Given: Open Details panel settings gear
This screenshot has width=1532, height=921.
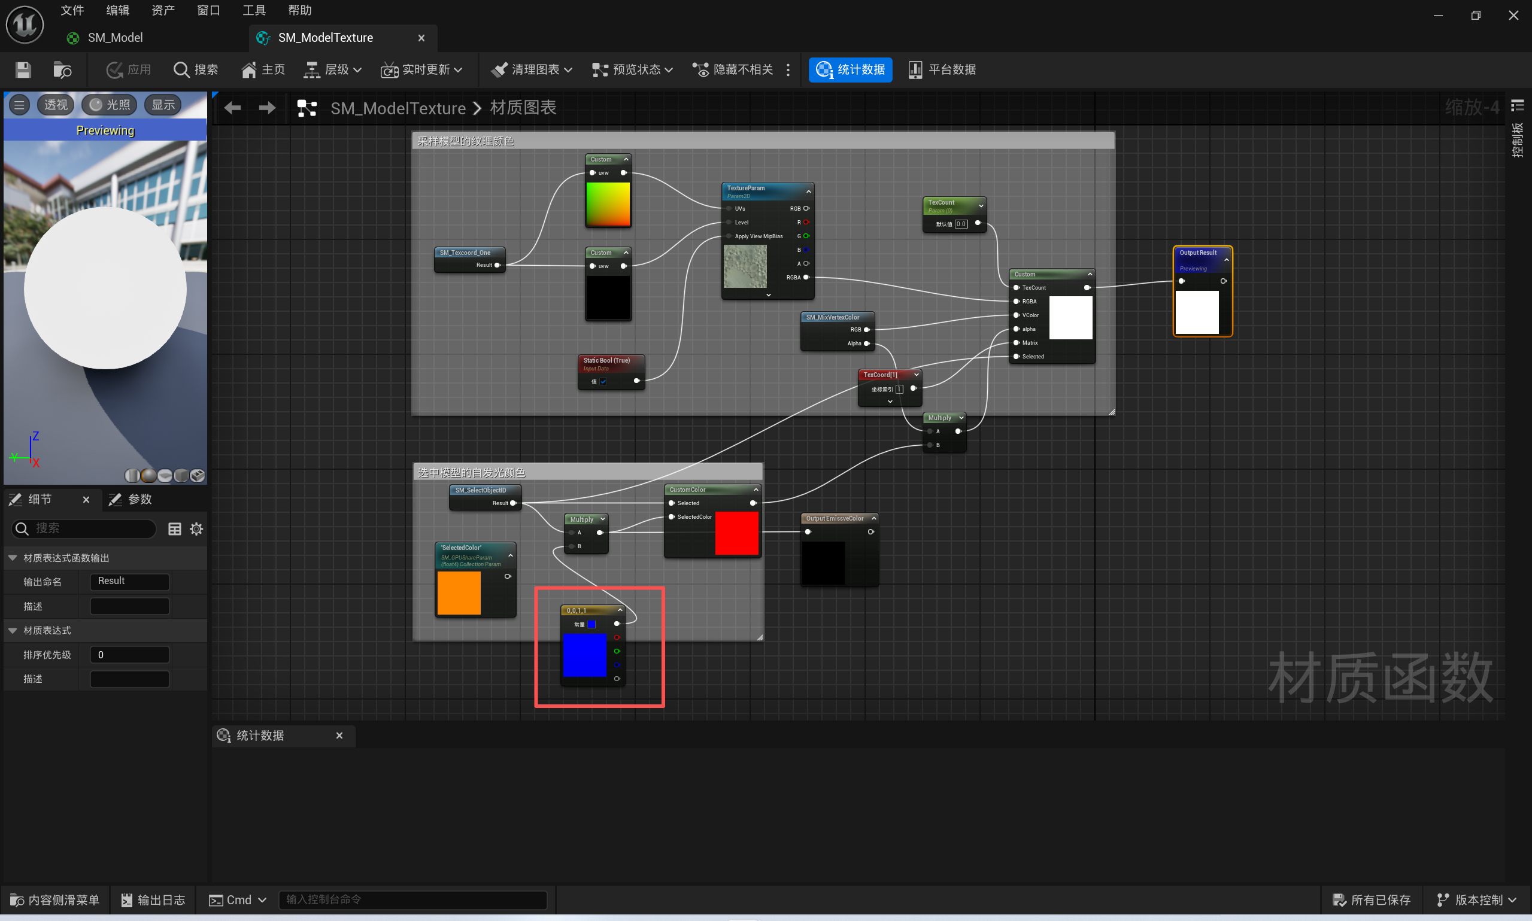Looking at the screenshot, I should coord(196,529).
